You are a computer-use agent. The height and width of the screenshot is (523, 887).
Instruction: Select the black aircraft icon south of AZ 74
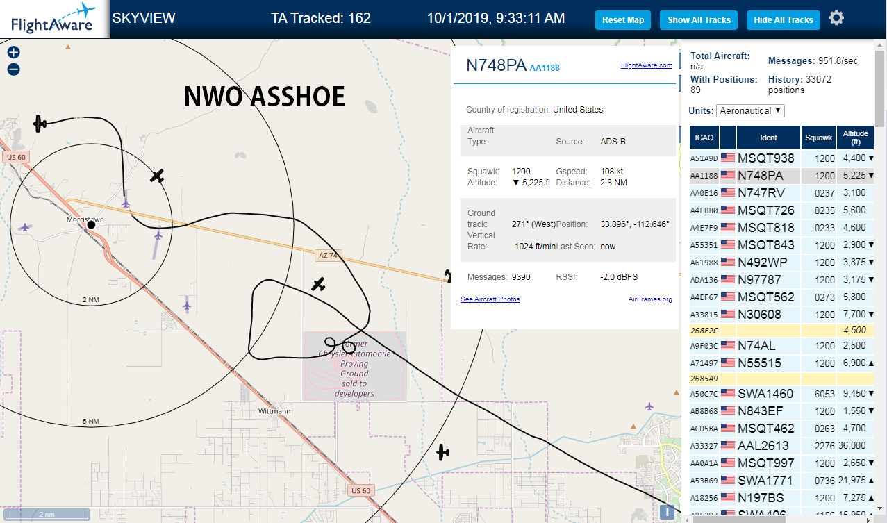pos(319,283)
